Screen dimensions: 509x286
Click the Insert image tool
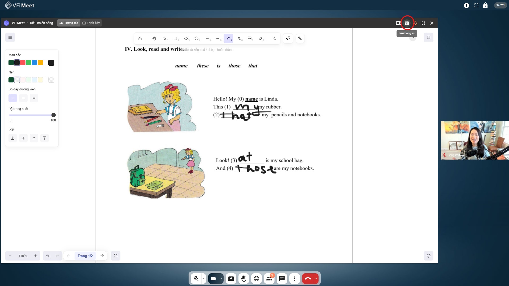[x=250, y=39]
